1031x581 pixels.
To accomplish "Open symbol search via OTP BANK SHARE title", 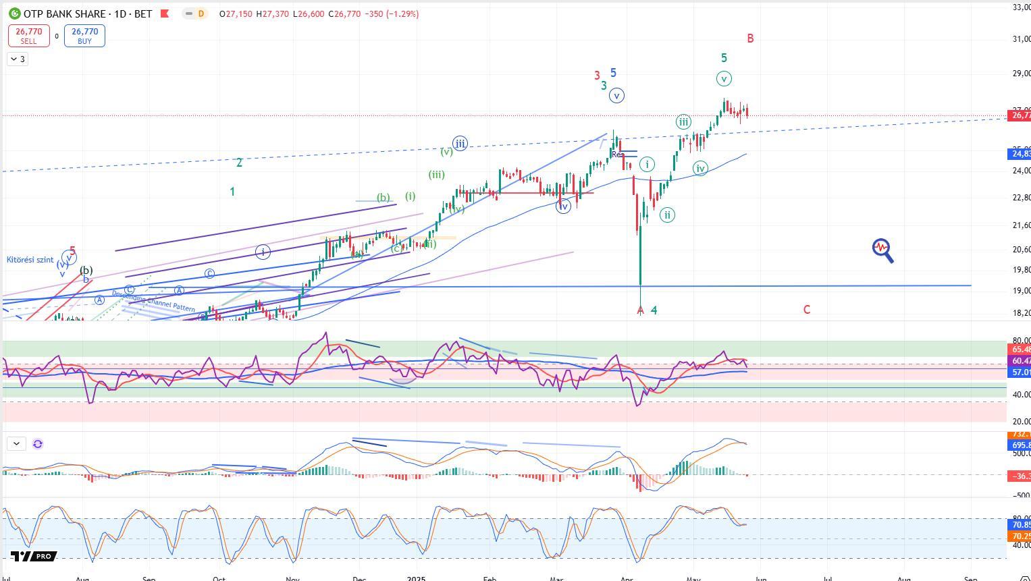I will 64,13.
